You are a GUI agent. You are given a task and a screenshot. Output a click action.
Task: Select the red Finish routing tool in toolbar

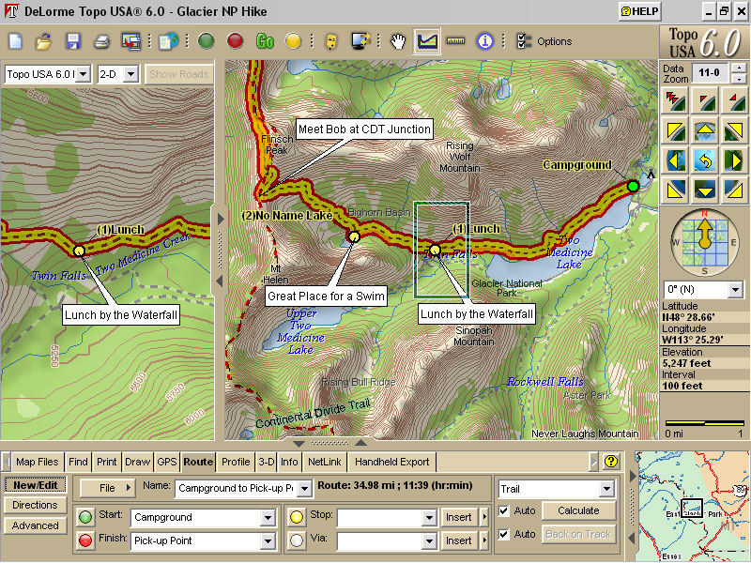coord(235,41)
